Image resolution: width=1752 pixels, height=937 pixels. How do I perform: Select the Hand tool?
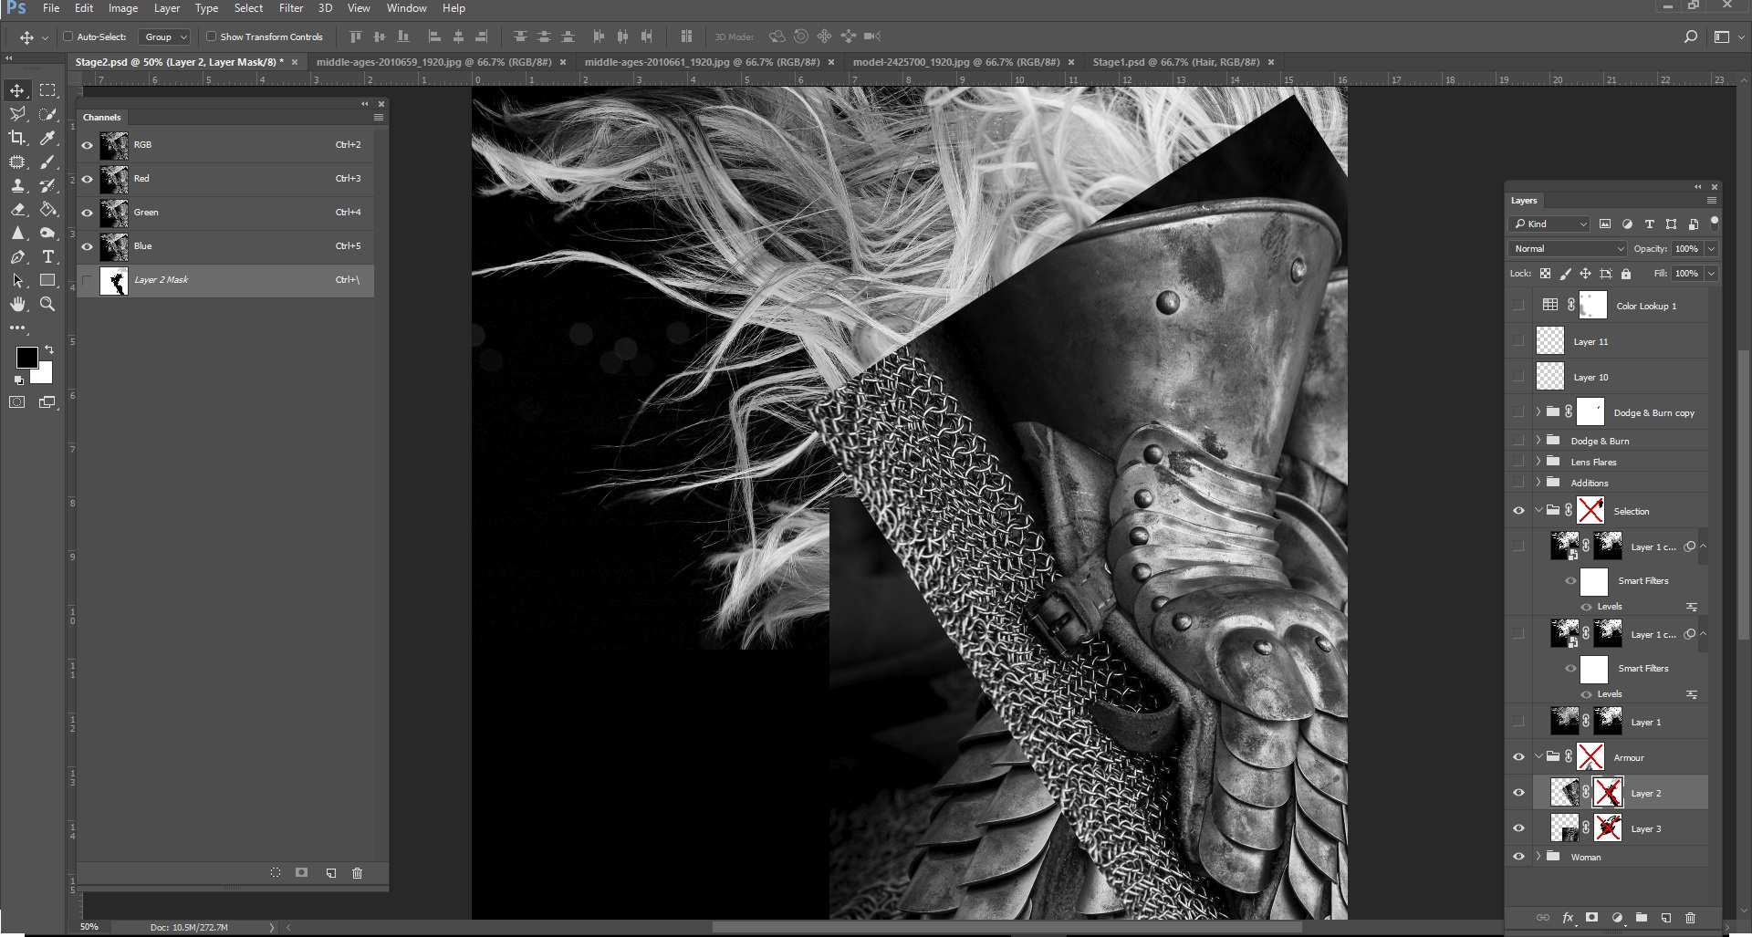pyautogui.click(x=17, y=305)
